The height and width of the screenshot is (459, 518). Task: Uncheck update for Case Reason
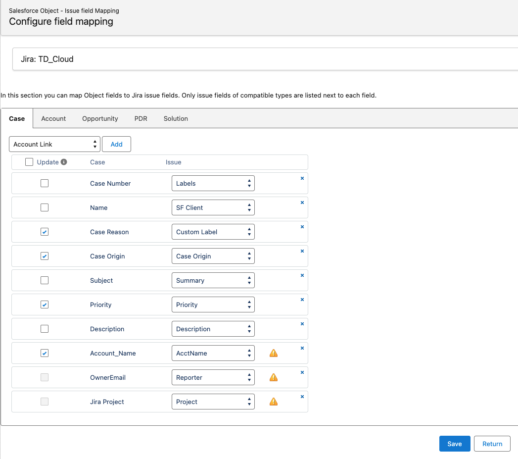click(45, 232)
